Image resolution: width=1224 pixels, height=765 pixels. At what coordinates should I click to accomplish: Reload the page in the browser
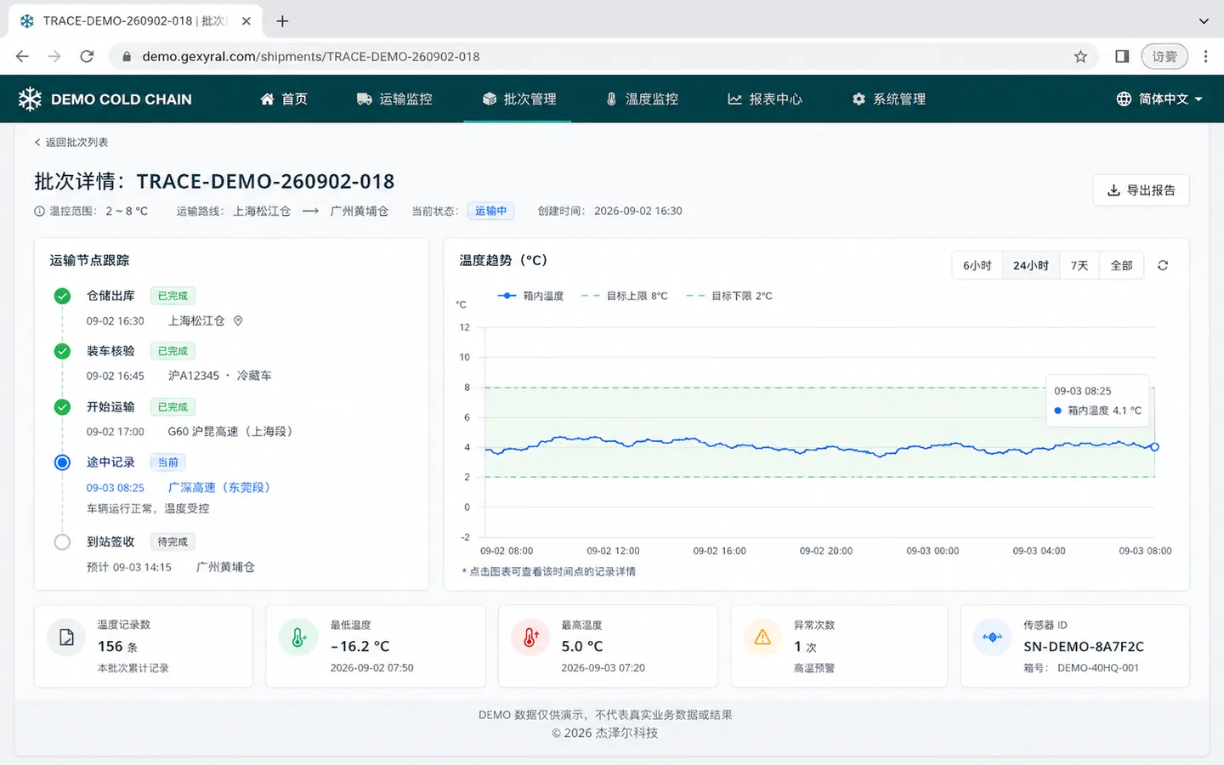pyautogui.click(x=87, y=56)
